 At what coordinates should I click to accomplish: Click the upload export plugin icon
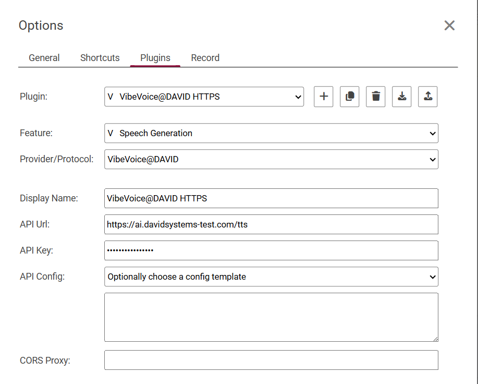coord(428,97)
